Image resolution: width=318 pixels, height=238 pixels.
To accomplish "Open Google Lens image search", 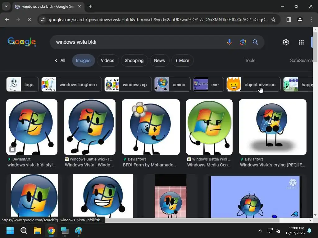I will tap(243, 42).
